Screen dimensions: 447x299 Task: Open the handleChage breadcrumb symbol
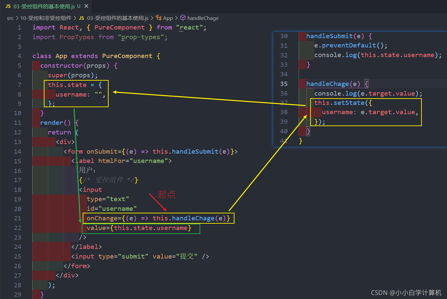click(203, 18)
